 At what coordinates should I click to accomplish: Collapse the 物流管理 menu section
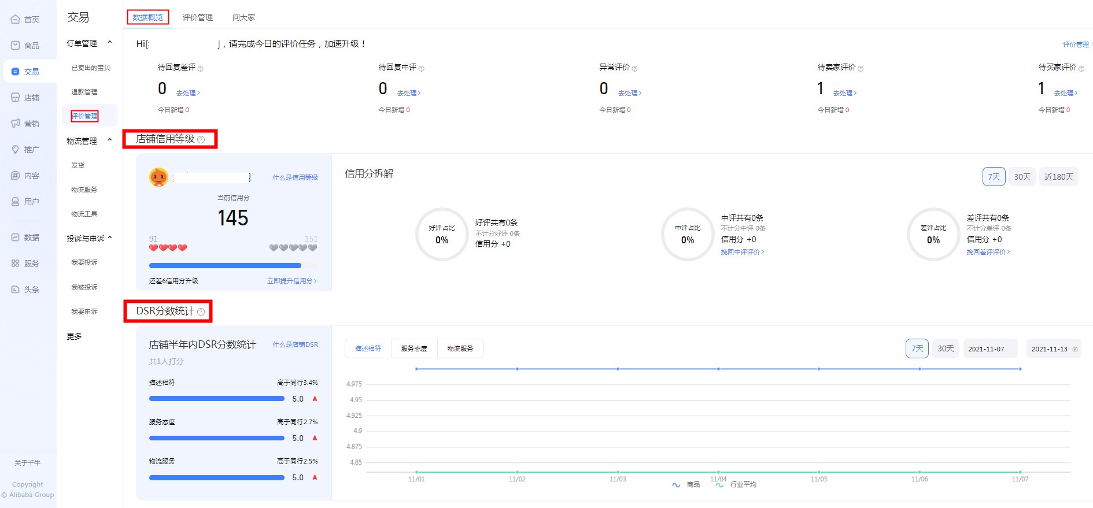tap(110, 140)
